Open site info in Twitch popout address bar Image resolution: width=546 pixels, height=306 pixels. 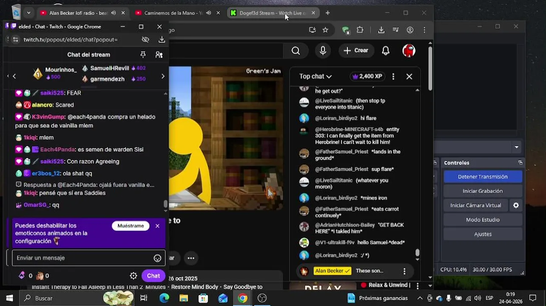(x=15, y=40)
